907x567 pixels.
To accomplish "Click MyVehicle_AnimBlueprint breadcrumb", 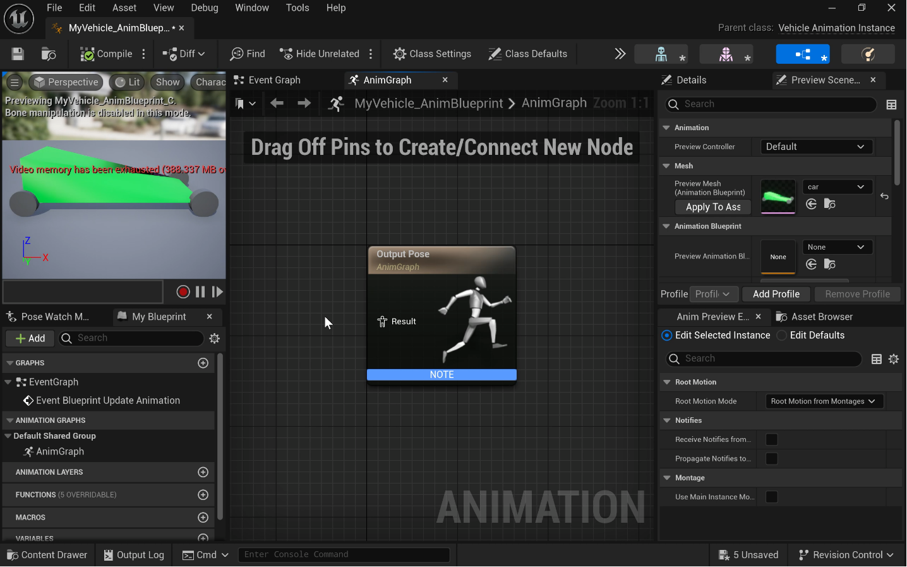I will click(x=429, y=103).
